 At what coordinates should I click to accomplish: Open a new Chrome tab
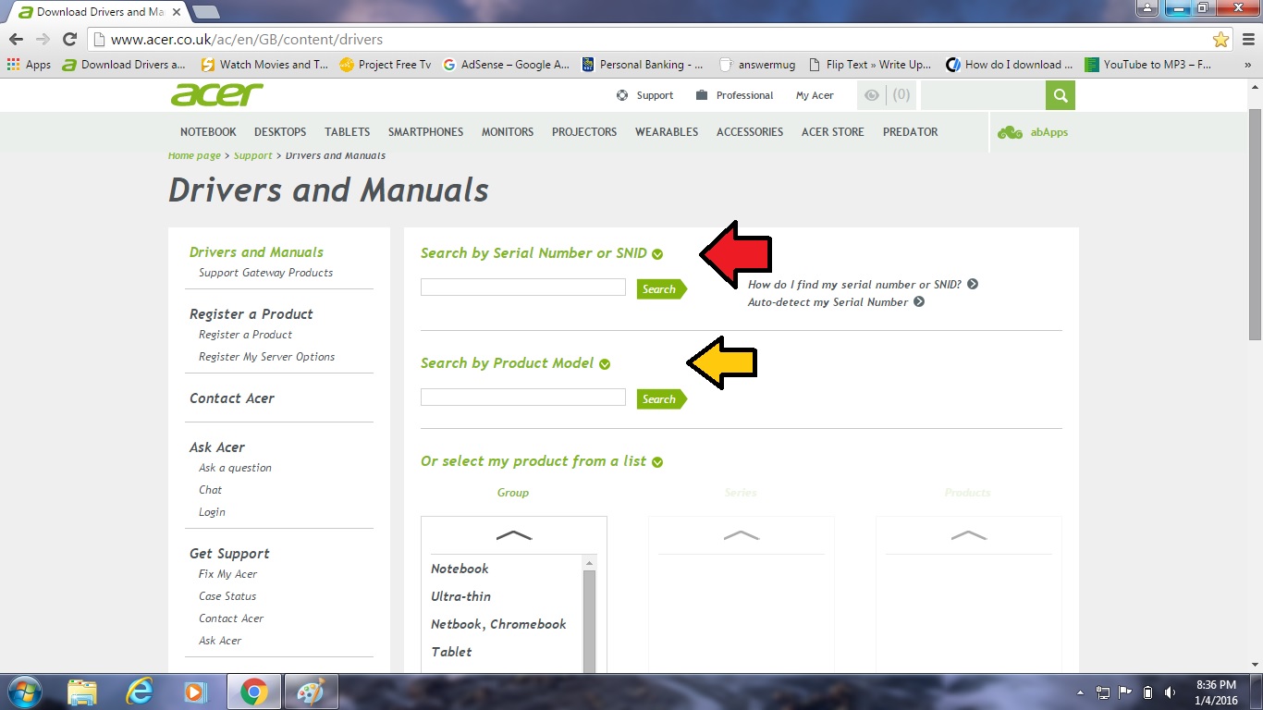(205, 12)
